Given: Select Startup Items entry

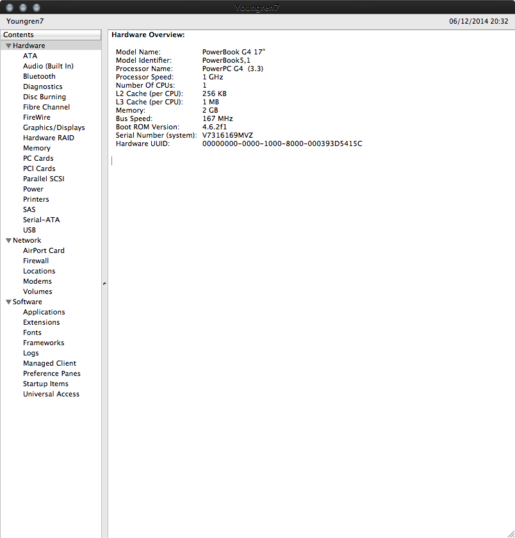Looking at the screenshot, I should tap(45, 384).
